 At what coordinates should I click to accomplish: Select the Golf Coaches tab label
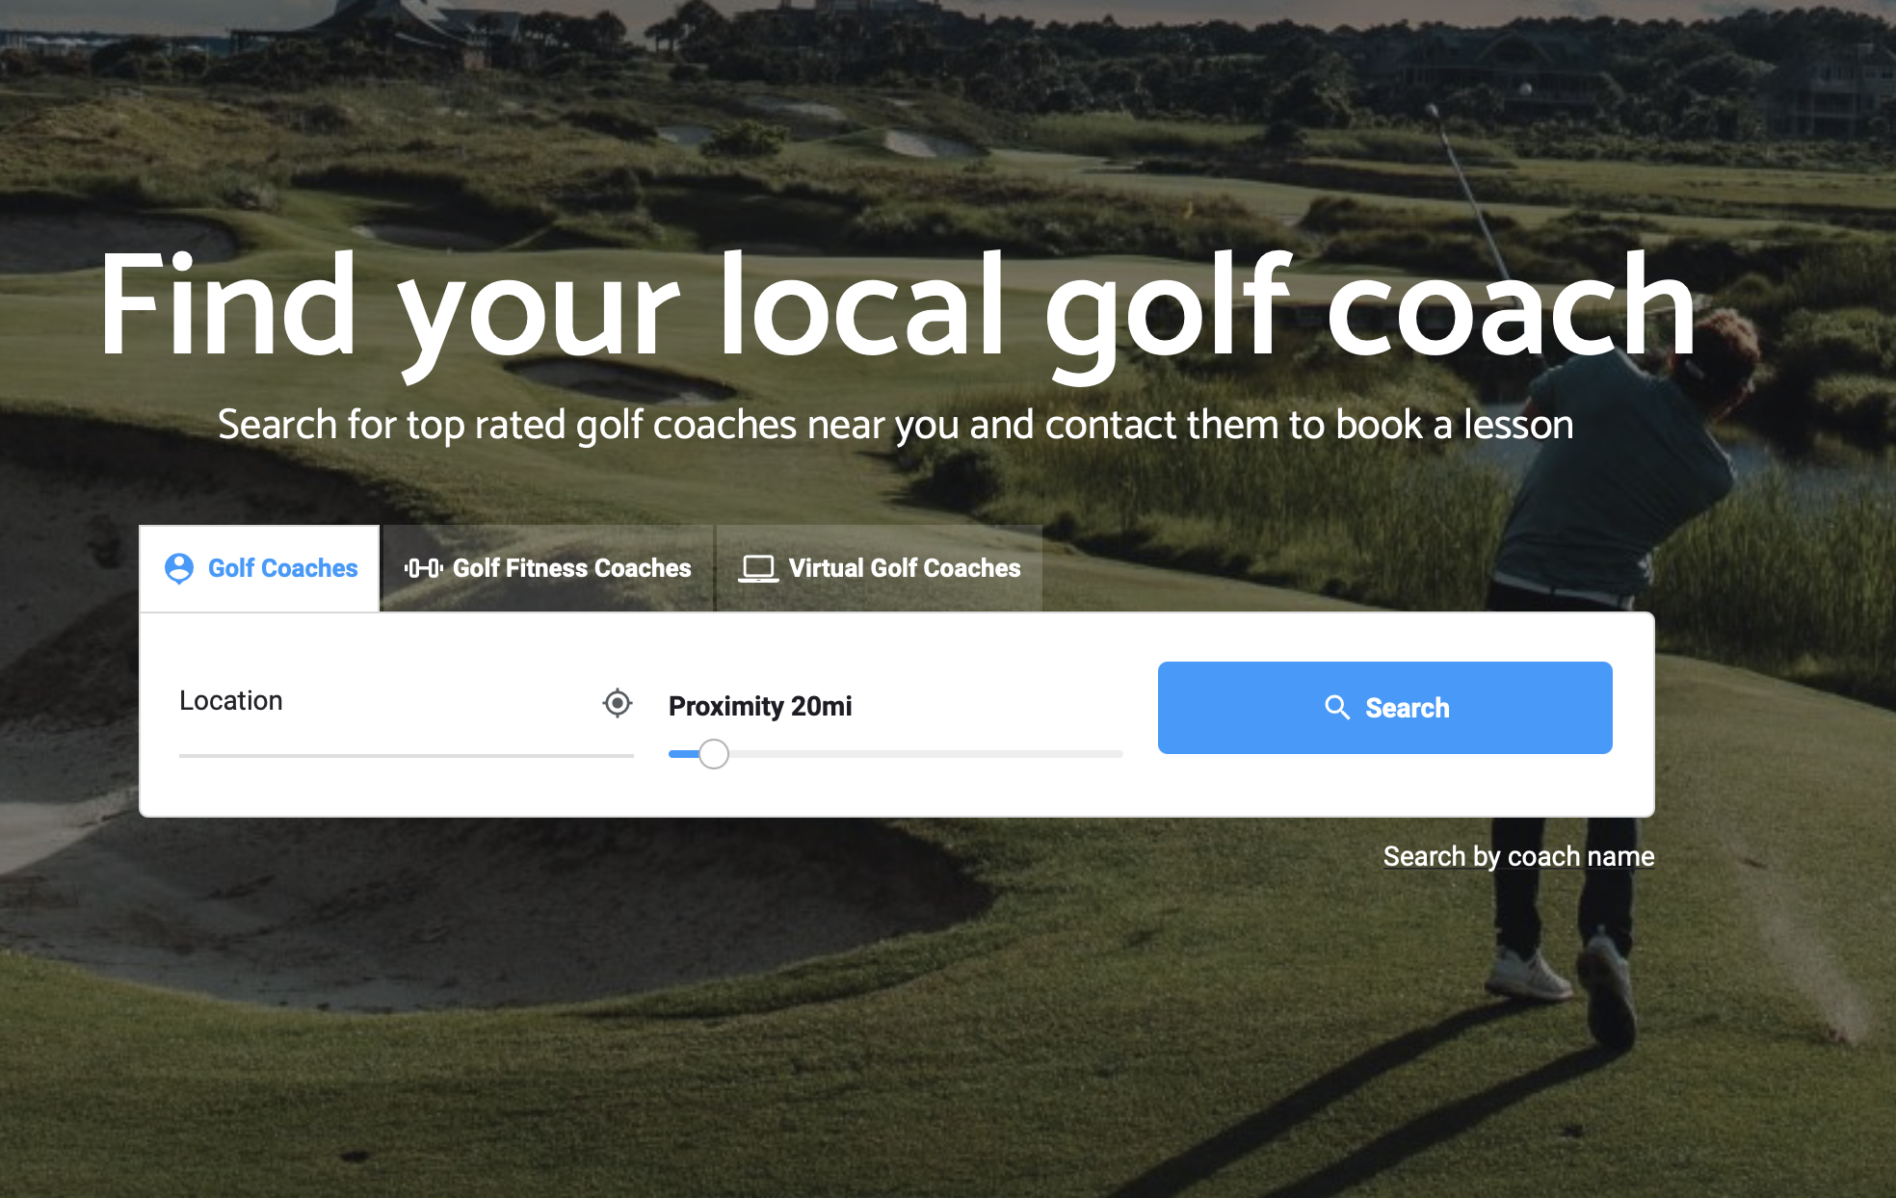[282, 568]
